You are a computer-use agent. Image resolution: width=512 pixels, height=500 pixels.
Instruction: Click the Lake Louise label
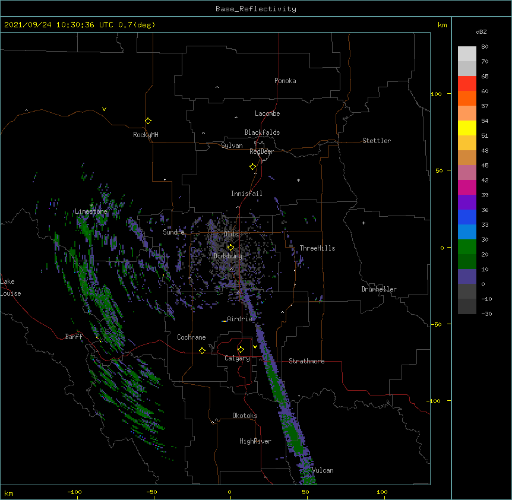pyautogui.click(x=11, y=287)
